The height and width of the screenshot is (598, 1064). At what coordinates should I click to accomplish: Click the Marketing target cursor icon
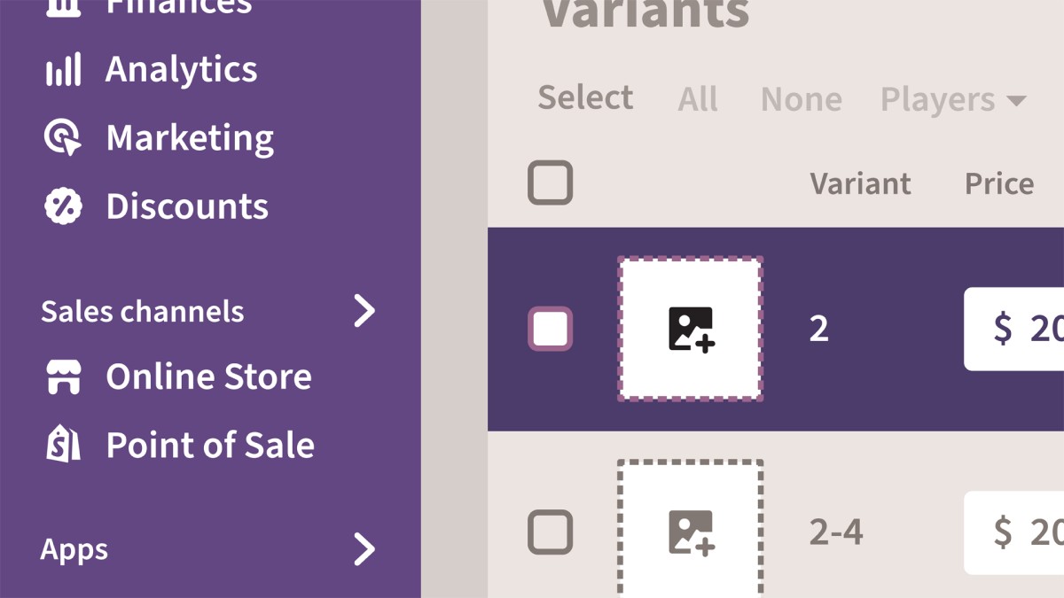tap(63, 138)
